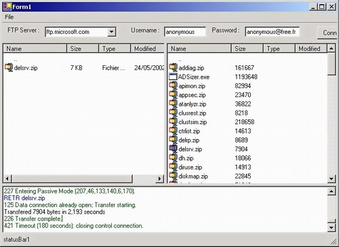Click remote pane scroll down arrow

(x=332, y=178)
